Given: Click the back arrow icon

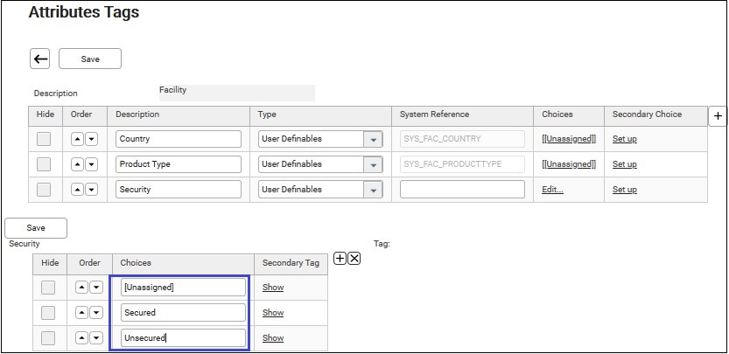Looking at the screenshot, I should 40,59.
